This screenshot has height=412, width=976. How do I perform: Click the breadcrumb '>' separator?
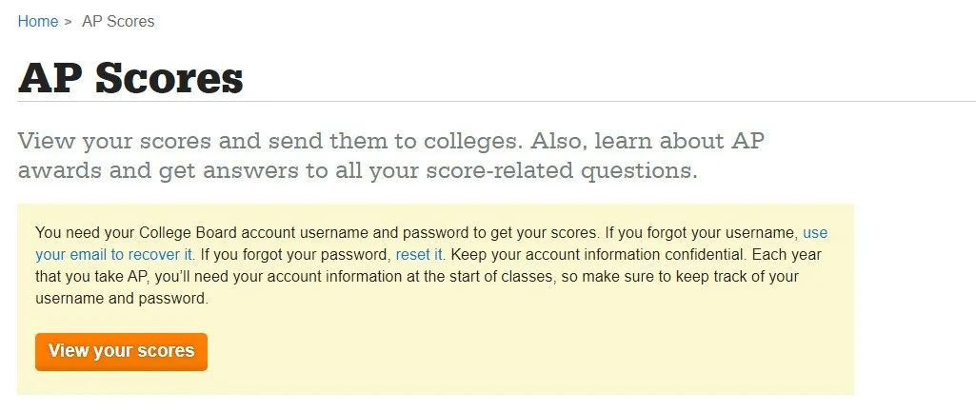[68, 22]
